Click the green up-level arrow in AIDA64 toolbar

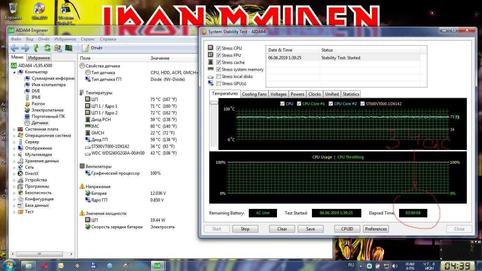36,48
